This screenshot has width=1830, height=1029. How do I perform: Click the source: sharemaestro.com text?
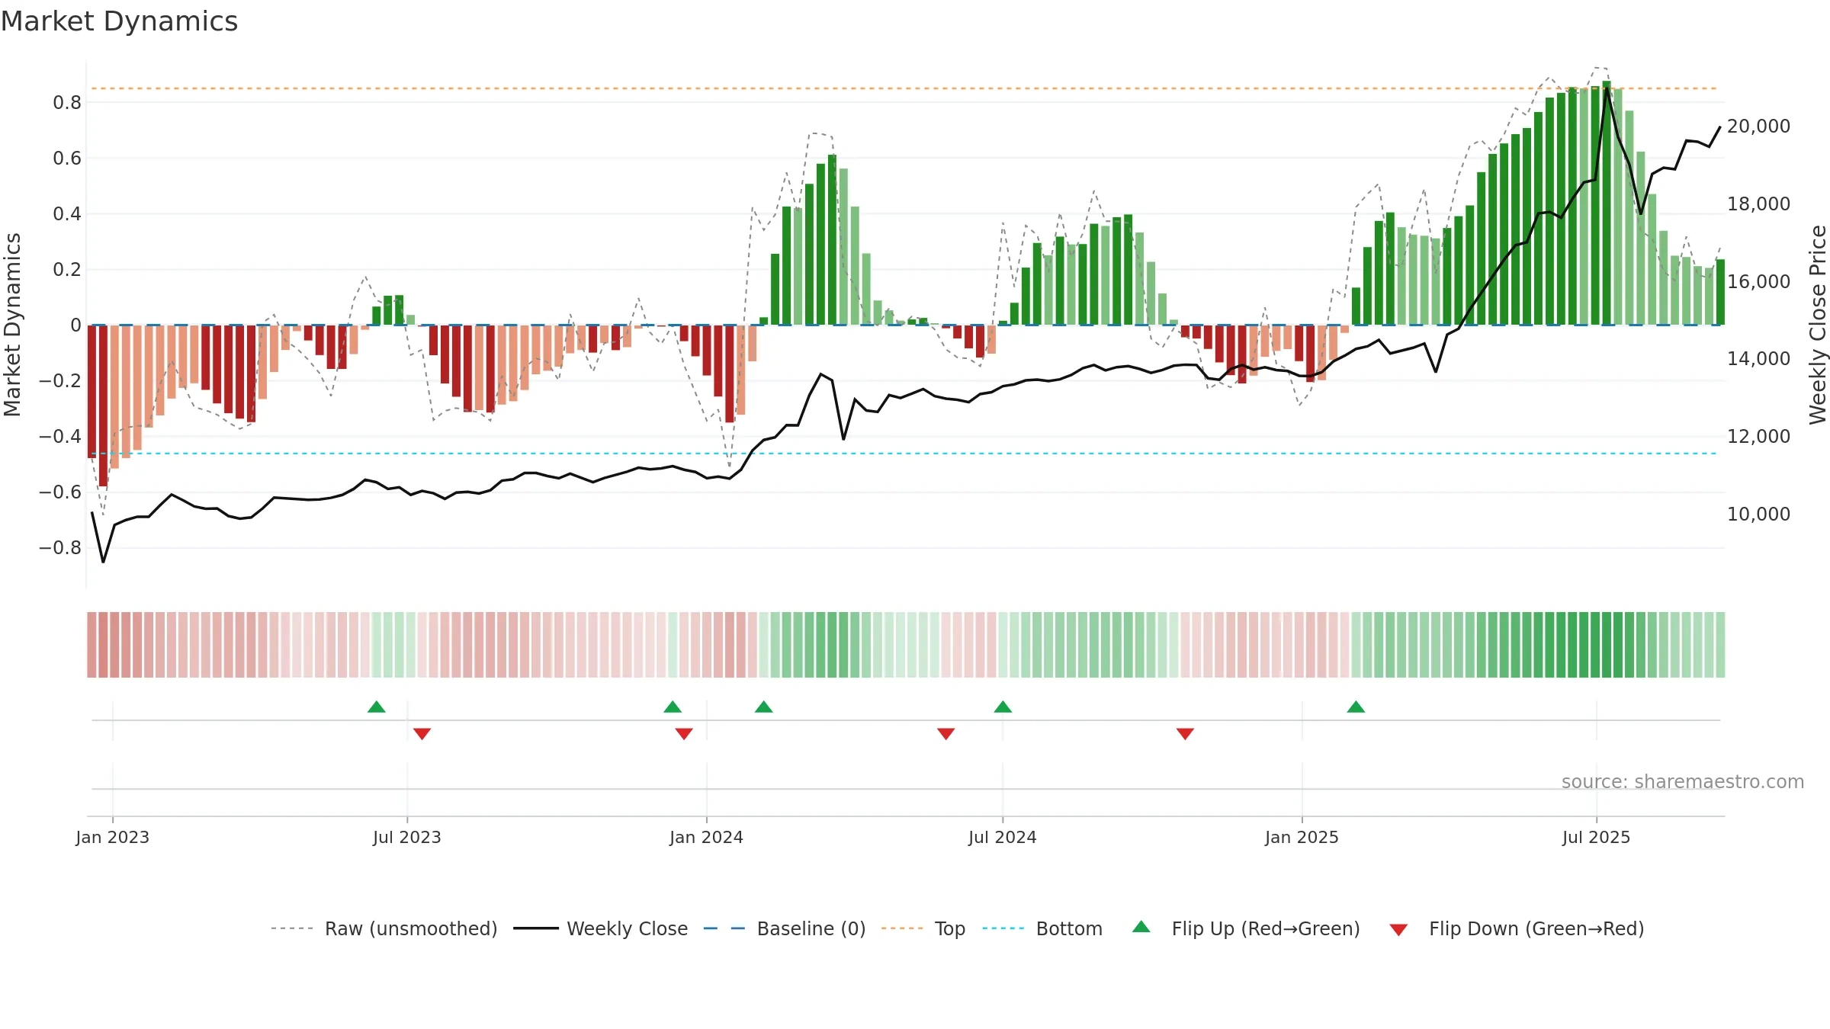[1683, 782]
